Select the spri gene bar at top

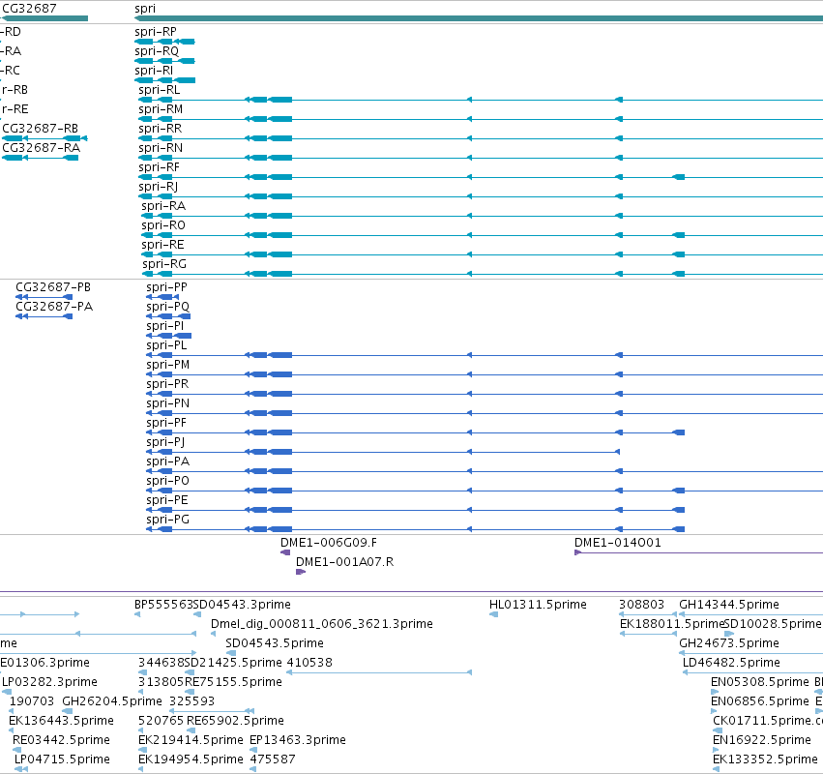(479, 18)
